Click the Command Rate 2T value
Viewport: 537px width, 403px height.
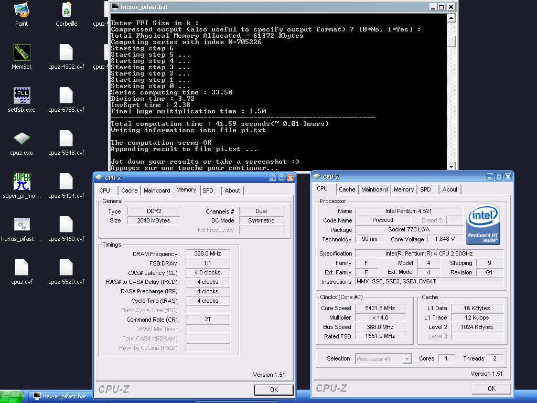[208, 320]
